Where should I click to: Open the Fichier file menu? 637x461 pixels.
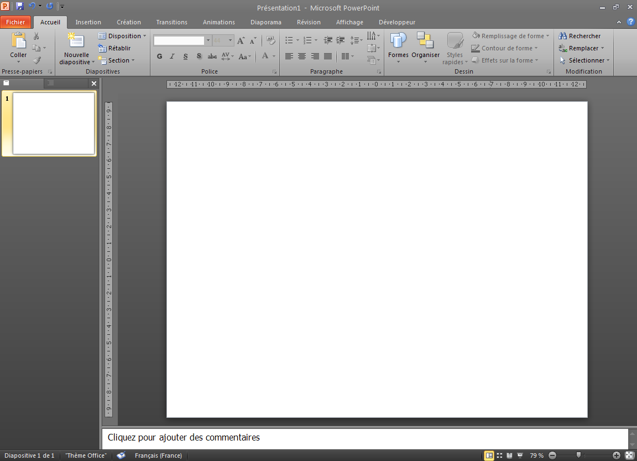[x=15, y=22]
